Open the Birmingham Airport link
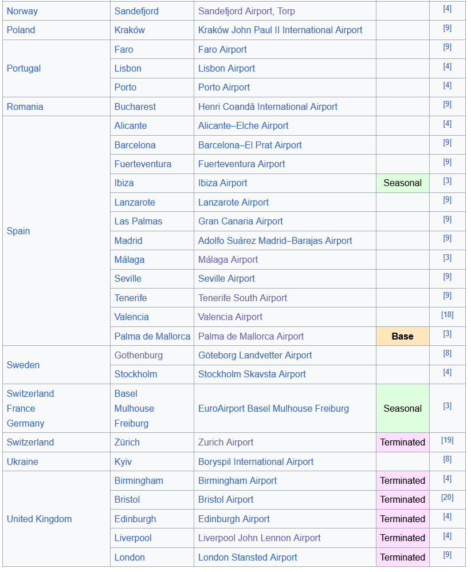Screen dimensions: 471x572 click(x=237, y=480)
